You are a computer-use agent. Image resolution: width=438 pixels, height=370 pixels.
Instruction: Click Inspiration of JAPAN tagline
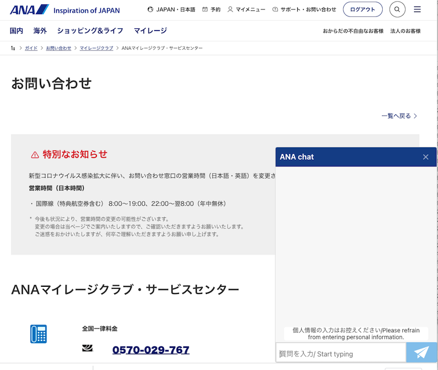(87, 10)
